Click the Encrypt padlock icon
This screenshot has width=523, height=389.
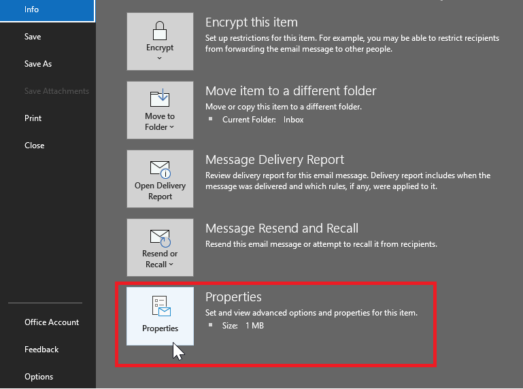[x=160, y=31]
